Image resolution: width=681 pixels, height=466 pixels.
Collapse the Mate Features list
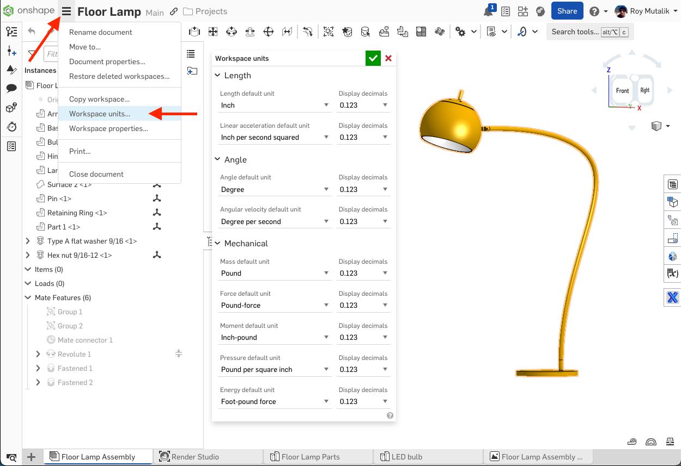coord(28,297)
